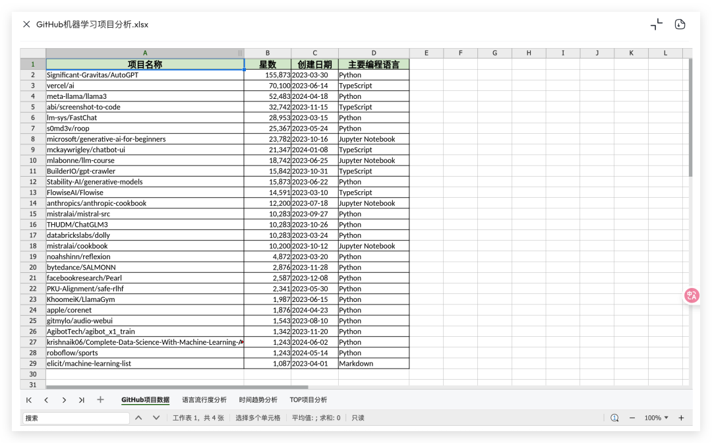Select row 15 header
This screenshot has width=712, height=443.
pyautogui.click(x=33, y=214)
